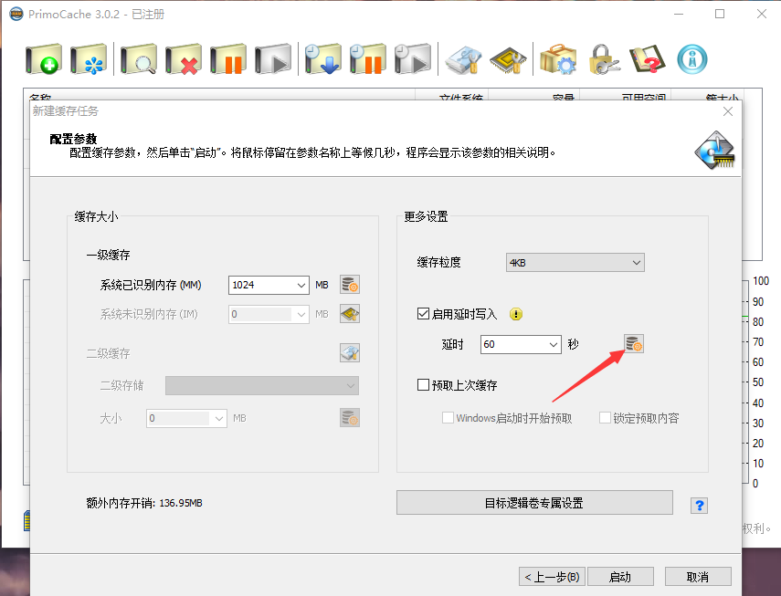This screenshot has height=596, width=781.
Task: Click the new cache task toolbar icon with green plus
Action: (x=44, y=59)
